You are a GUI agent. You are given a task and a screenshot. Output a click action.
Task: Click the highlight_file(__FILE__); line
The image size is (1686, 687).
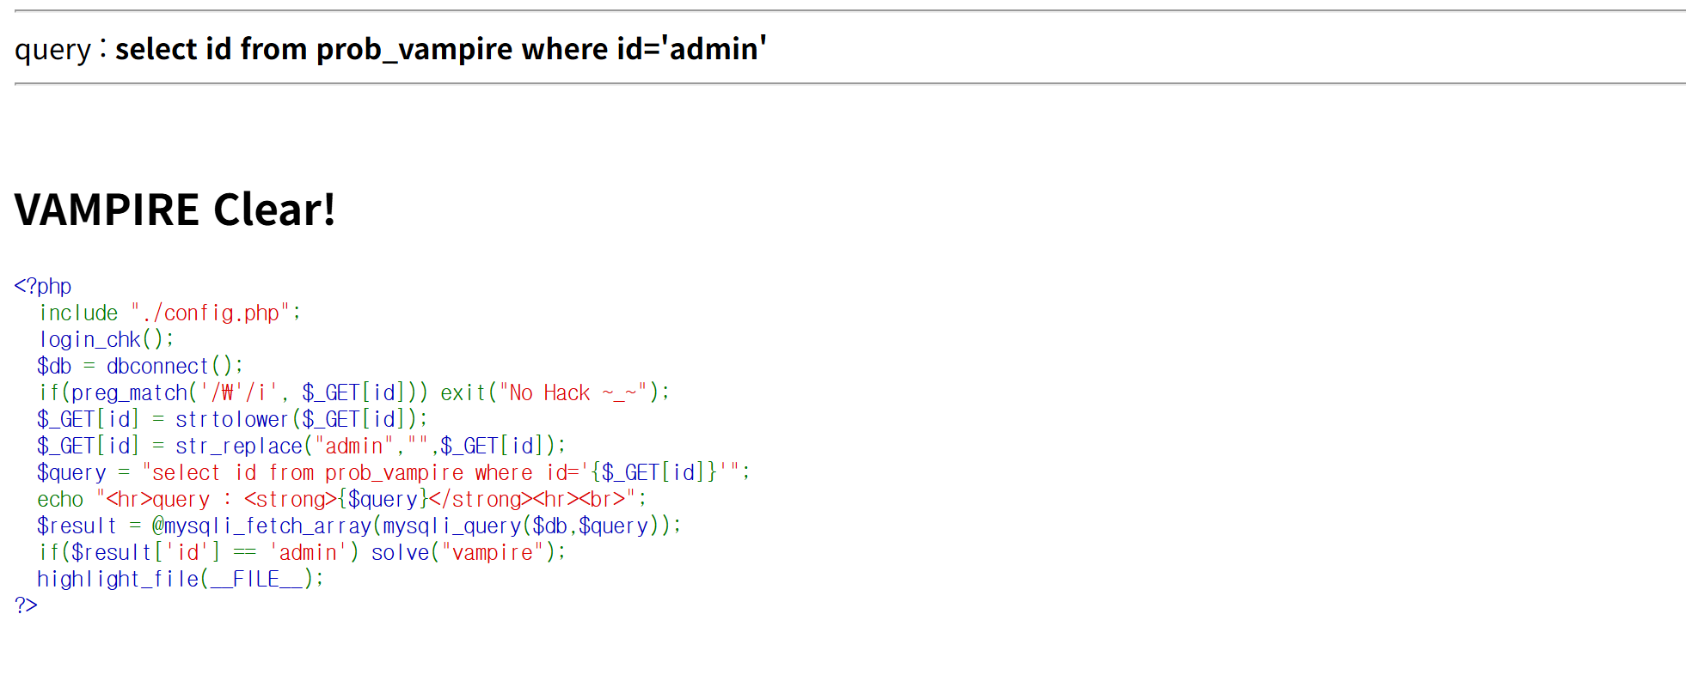[x=181, y=579]
